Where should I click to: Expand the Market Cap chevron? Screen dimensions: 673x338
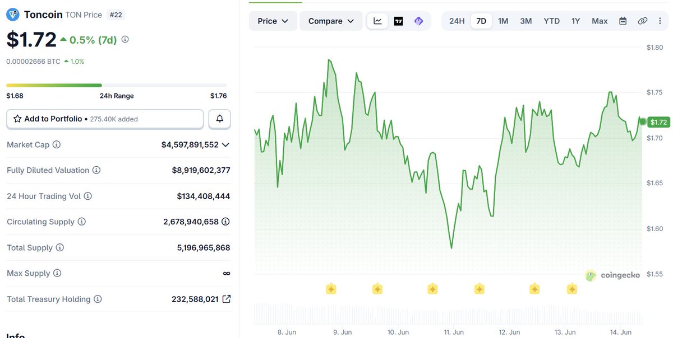(x=225, y=144)
